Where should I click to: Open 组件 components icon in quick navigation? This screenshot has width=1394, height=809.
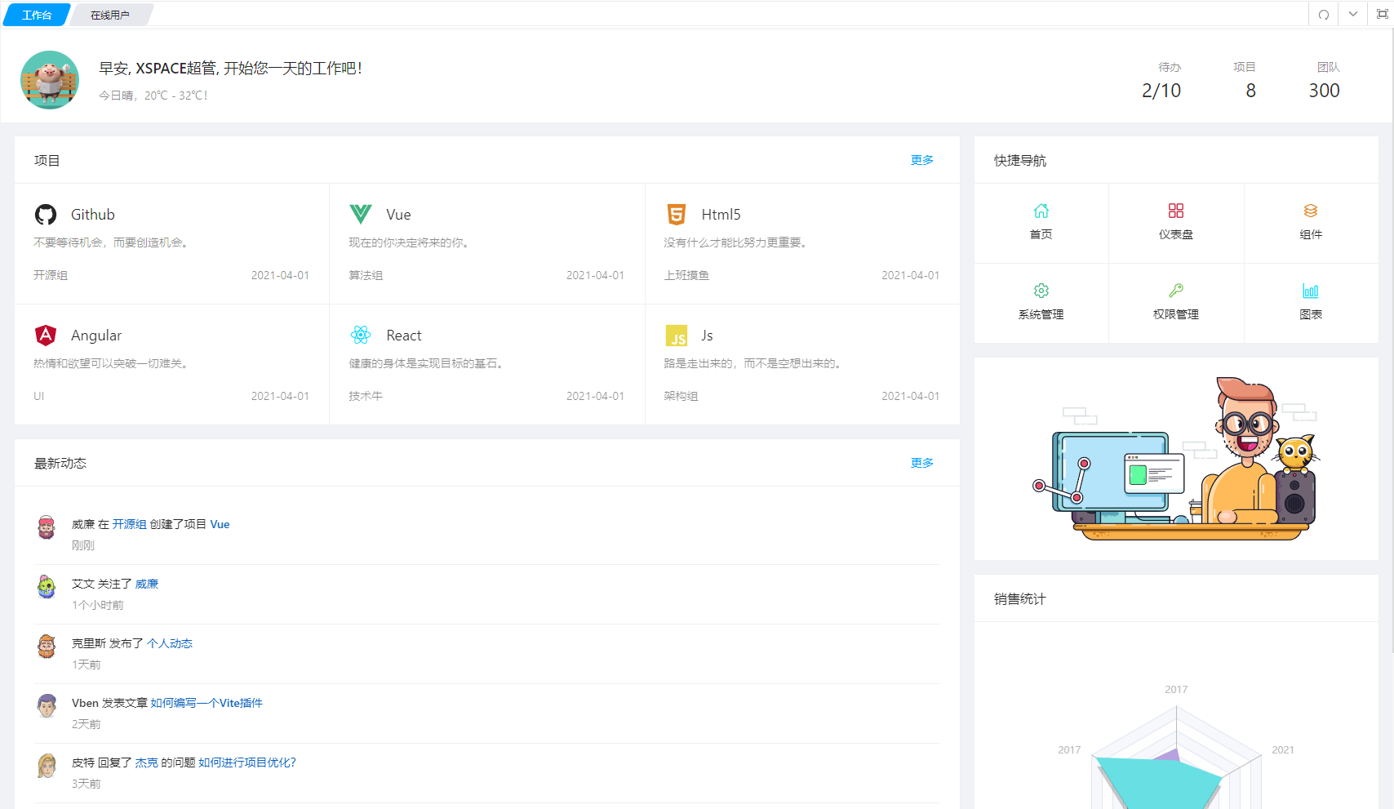(x=1311, y=211)
